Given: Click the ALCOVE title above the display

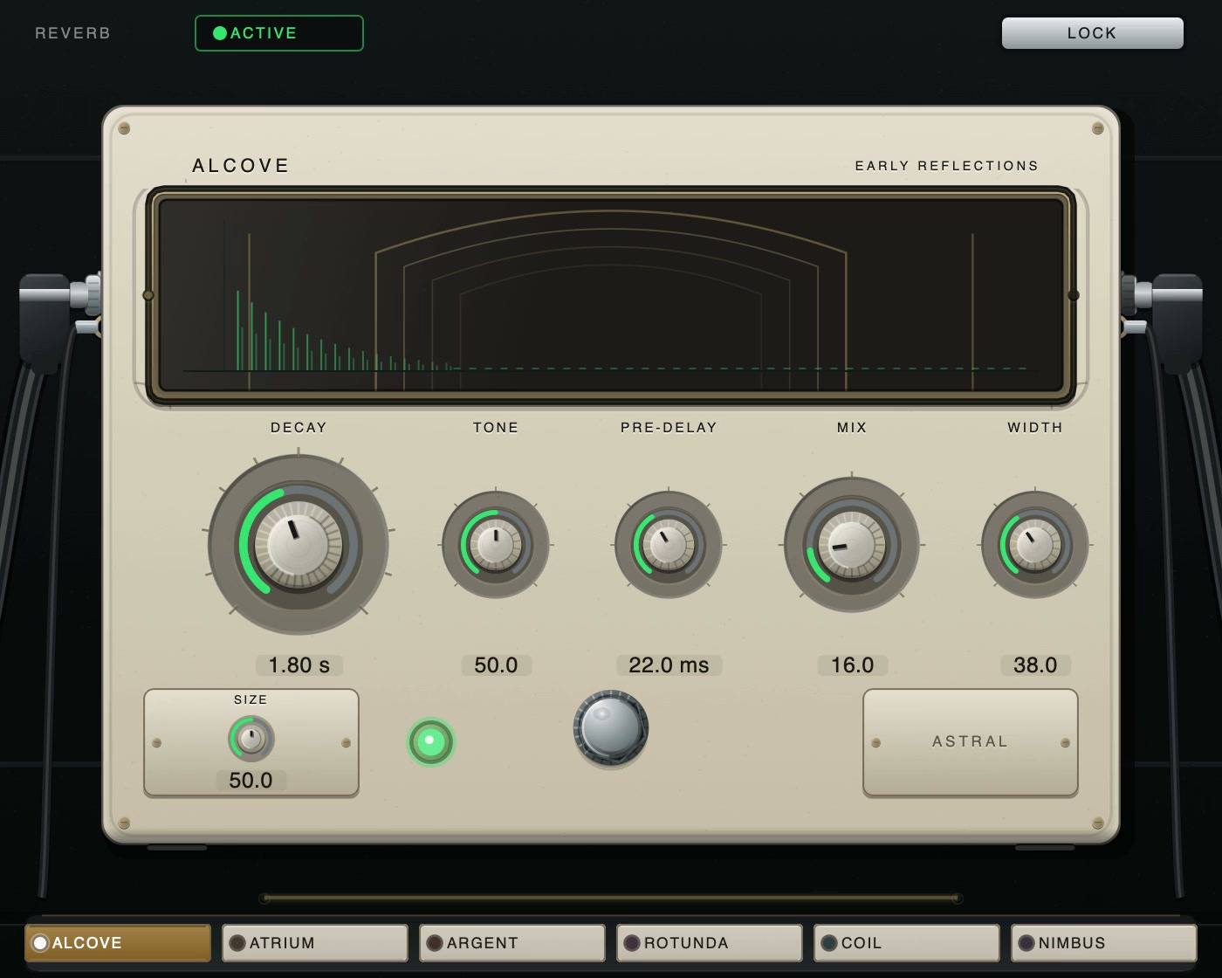Looking at the screenshot, I should click(x=241, y=166).
